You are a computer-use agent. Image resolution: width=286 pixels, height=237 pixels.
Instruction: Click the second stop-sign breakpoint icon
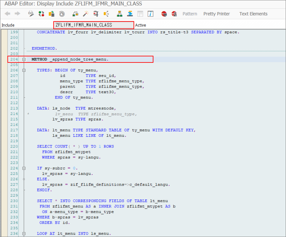174,14
